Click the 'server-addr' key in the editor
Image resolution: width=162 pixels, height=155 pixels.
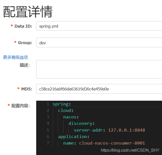[x=88, y=130]
